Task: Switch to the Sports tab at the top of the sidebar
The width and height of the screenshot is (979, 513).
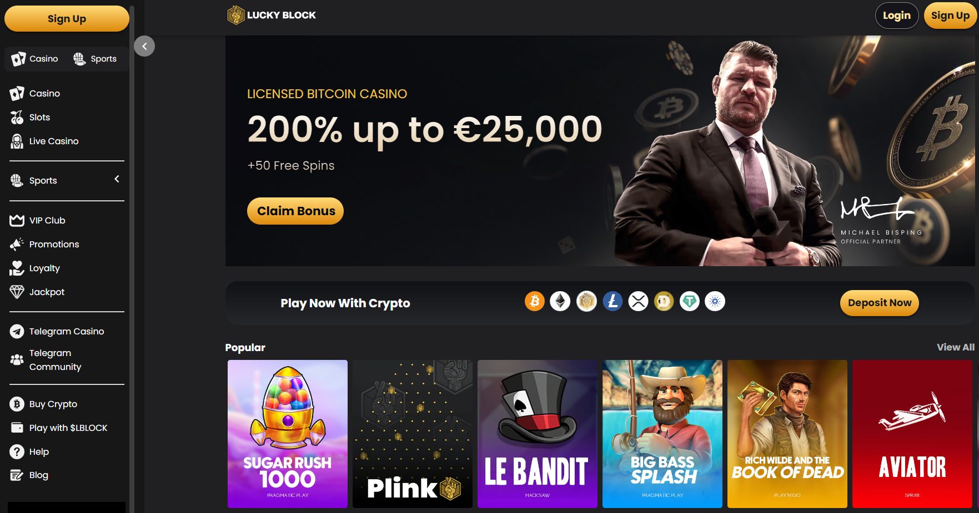Action: point(95,59)
